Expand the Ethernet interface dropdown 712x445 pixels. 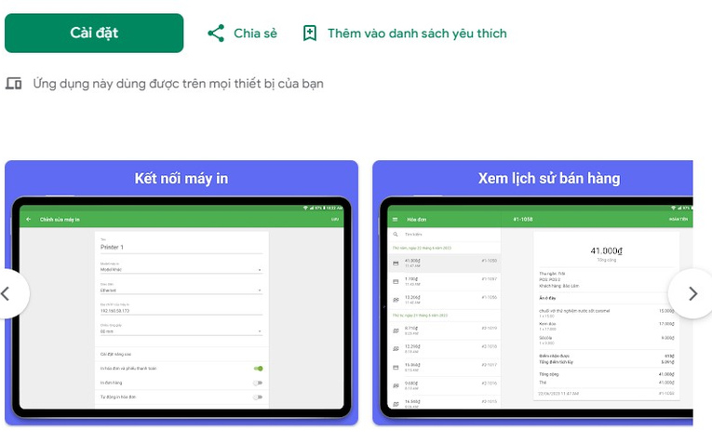click(x=181, y=288)
